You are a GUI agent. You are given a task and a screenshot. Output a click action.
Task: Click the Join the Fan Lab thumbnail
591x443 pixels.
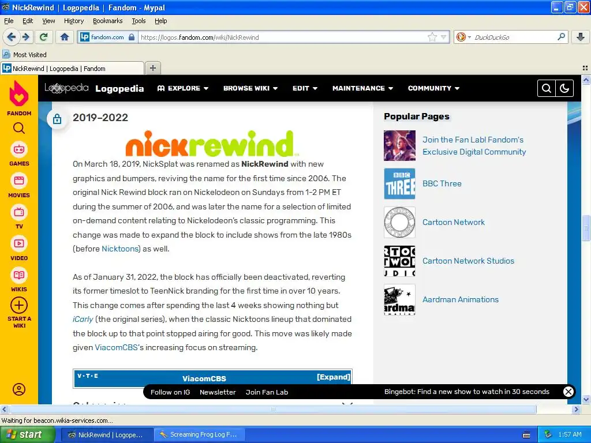click(399, 145)
